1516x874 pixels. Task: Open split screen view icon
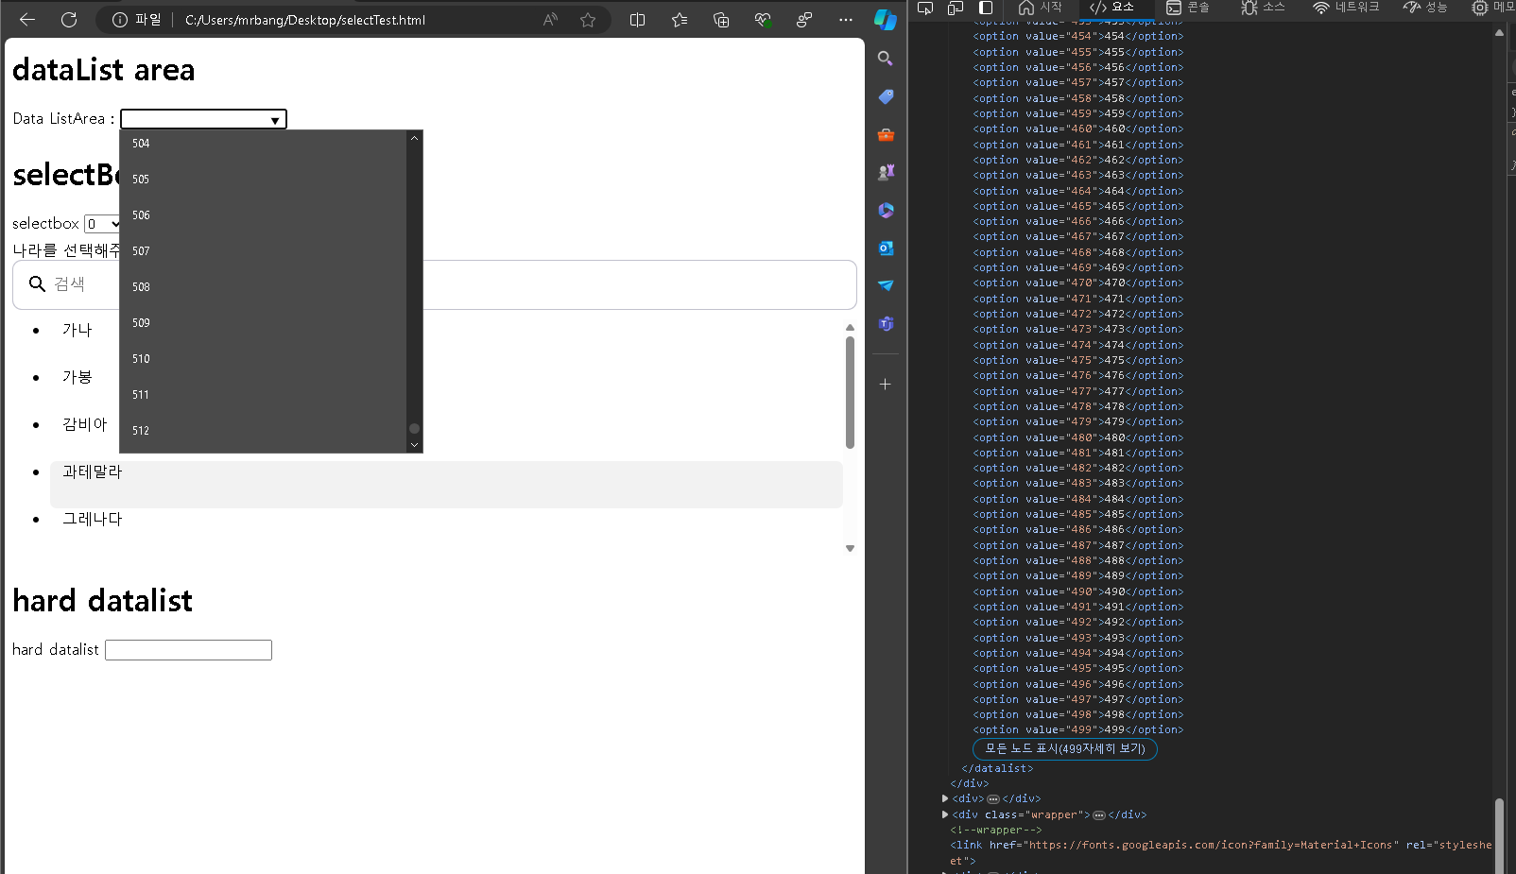click(x=638, y=20)
